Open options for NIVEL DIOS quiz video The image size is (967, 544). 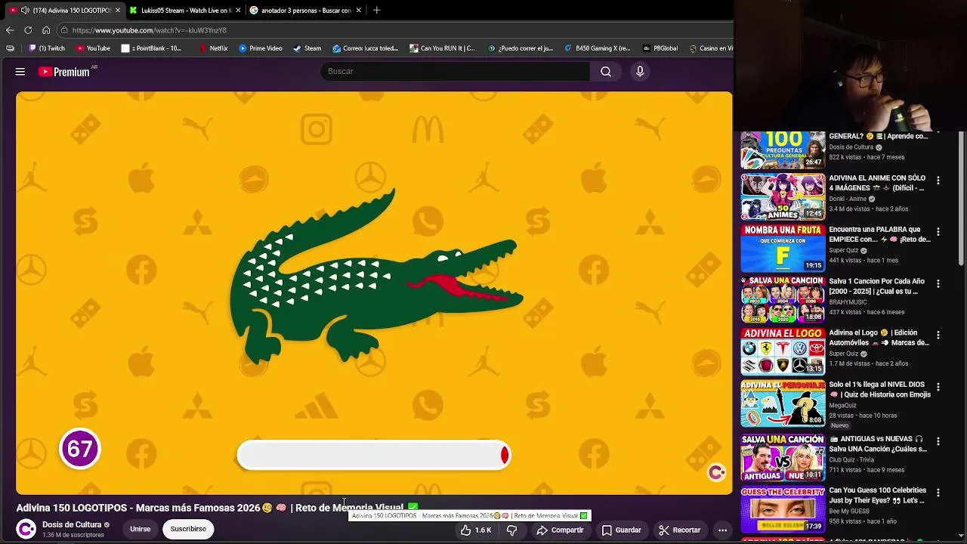point(938,387)
